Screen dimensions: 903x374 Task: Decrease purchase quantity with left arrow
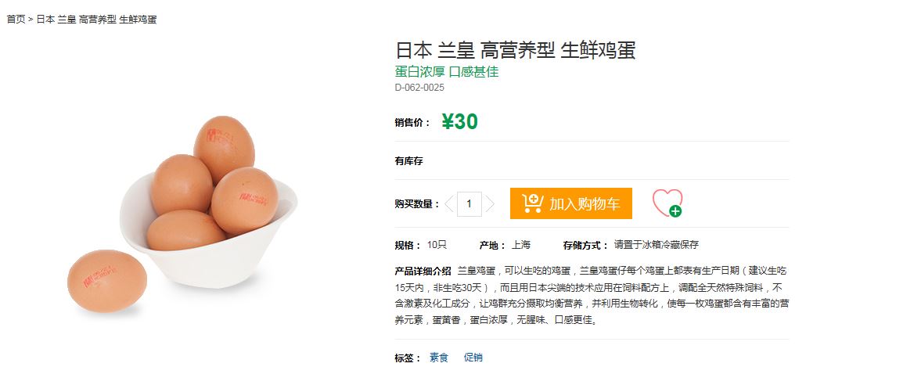point(449,204)
